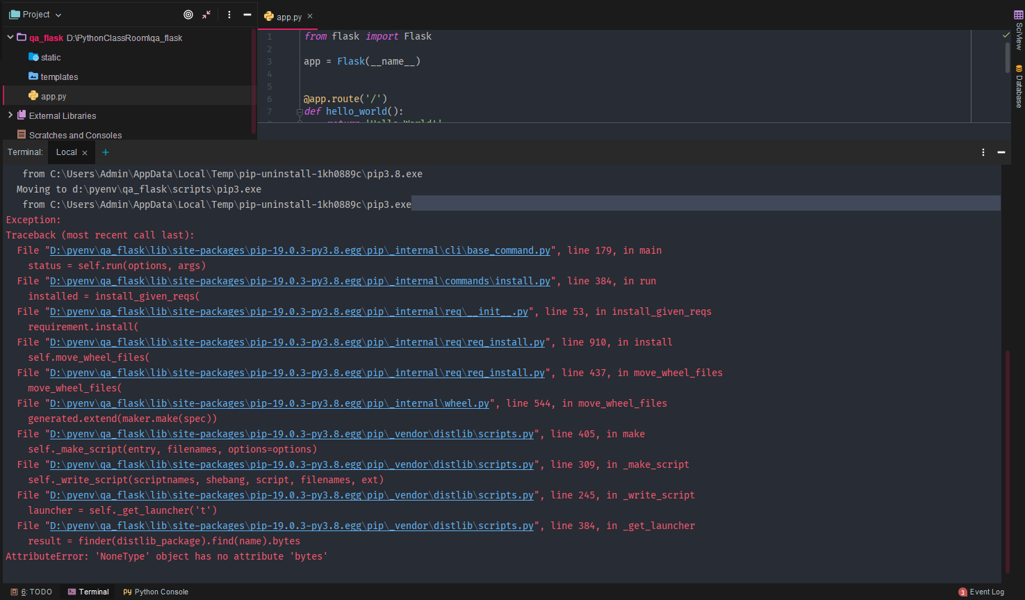
Task: Collapse hello_world function fold marker
Action: click(300, 111)
